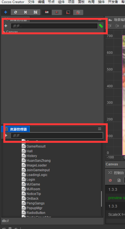Select the scale transform tool
This screenshot has width=125, height=229.
coord(26,12)
